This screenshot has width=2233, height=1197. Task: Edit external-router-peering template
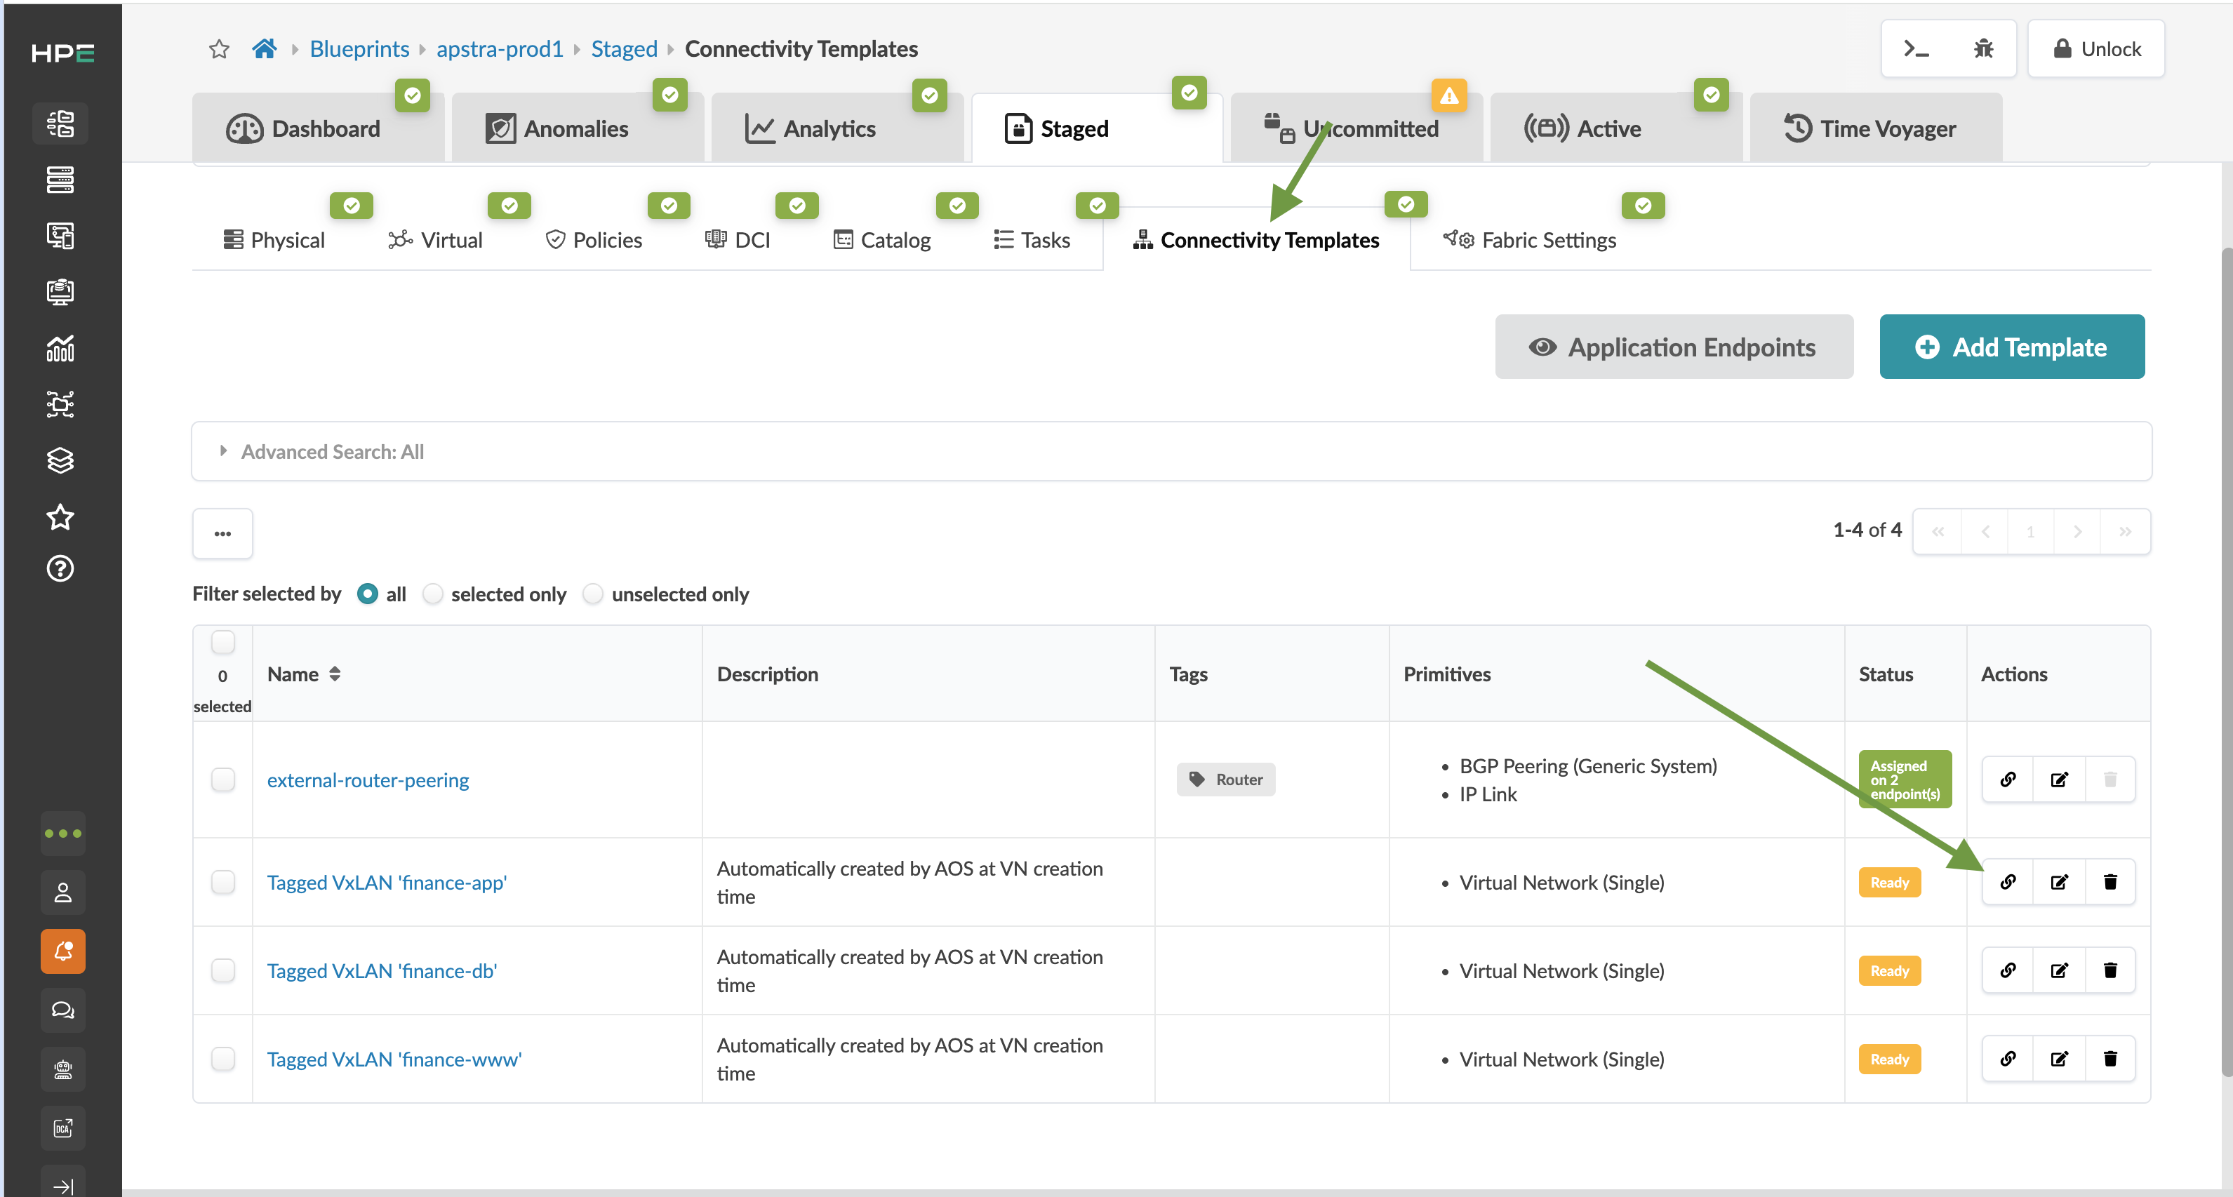2059,780
